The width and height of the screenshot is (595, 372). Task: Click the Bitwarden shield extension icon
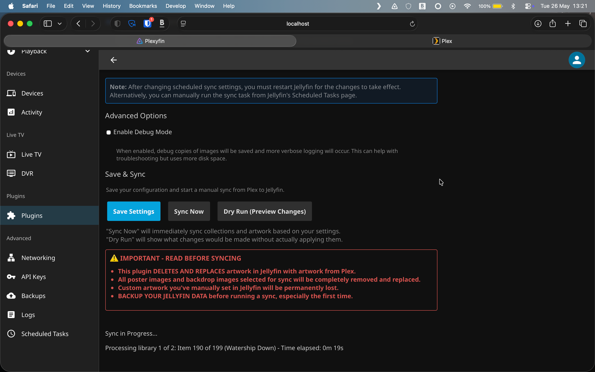point(148,23)
